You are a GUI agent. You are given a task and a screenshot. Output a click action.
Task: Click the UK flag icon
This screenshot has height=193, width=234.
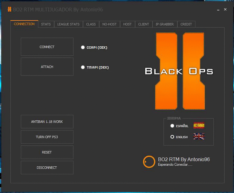click(x=199, y=136)
